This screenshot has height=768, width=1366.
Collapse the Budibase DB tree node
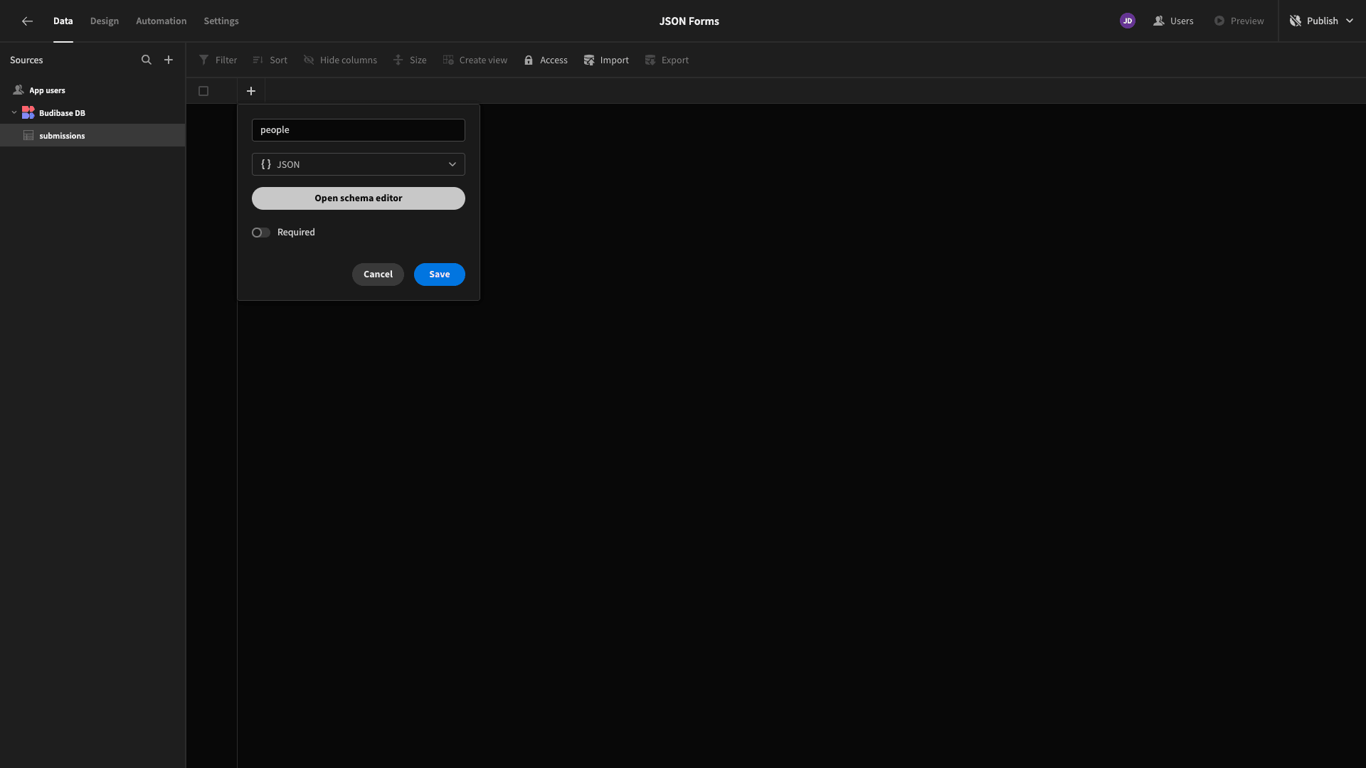(x=14, y=112)
